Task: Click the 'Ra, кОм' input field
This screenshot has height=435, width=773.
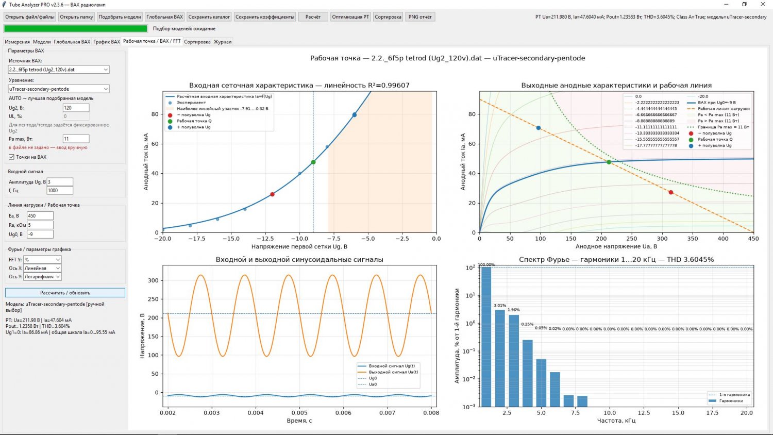Action: [40, 225]
